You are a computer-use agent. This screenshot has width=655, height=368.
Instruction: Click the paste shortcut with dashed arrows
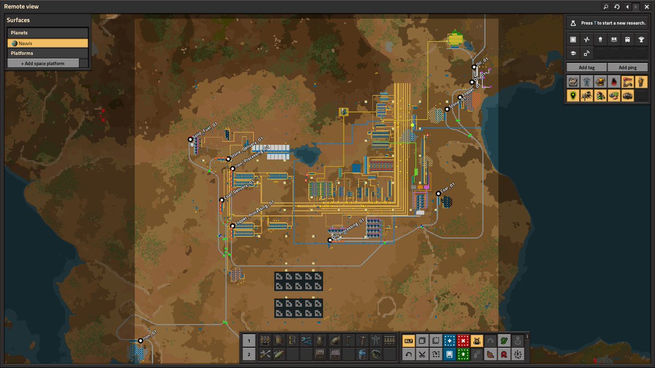[x=436, y=354]
